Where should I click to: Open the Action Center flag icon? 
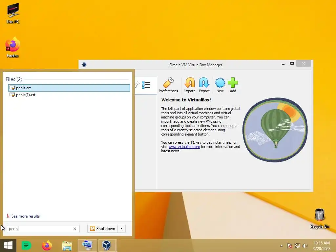(x=289, y=246)
